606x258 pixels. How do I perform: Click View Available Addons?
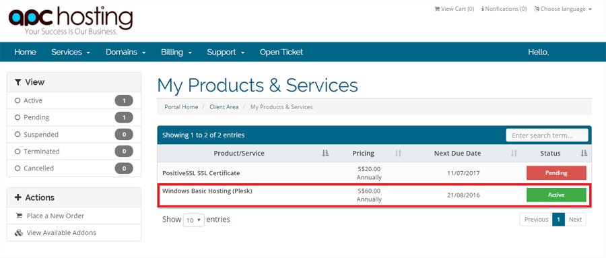[x=61, y=233]
